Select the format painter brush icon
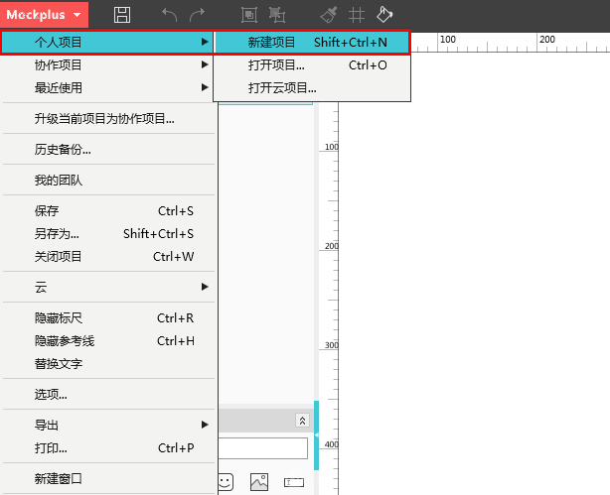610x495 pixels. click(329, 15)
